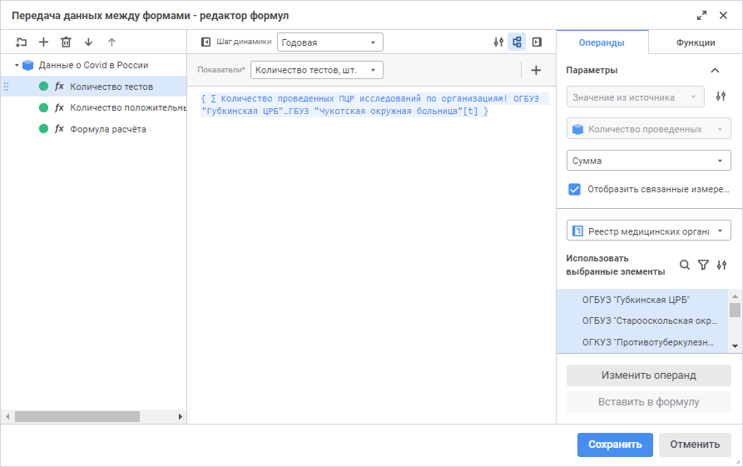Select the Операнды tab
743x467 pixels.
(602, 42)
